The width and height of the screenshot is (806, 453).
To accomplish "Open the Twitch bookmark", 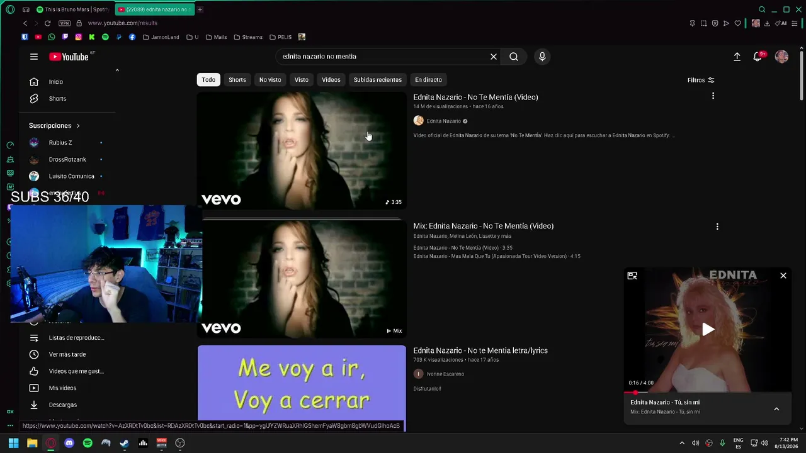I will click(65, 37).
